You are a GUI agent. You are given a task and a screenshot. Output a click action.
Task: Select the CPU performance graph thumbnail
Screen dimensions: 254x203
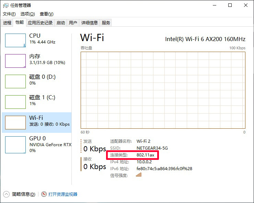pyautogui.click(x=15, y=40)
